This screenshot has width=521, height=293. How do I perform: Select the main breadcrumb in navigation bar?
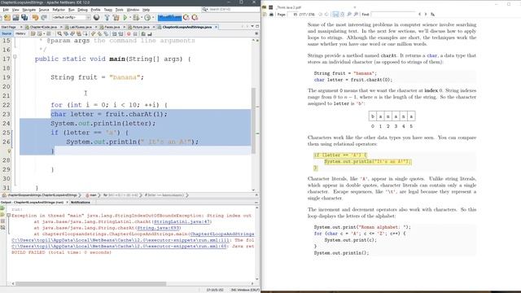point(91,195)
